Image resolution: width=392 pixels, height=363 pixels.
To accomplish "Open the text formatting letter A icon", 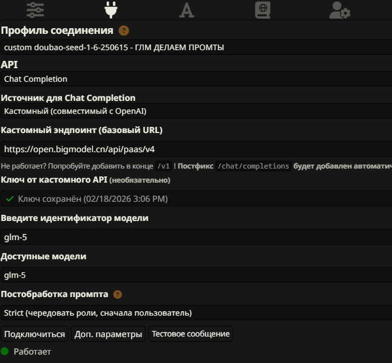I will click(x=186, y=10).
